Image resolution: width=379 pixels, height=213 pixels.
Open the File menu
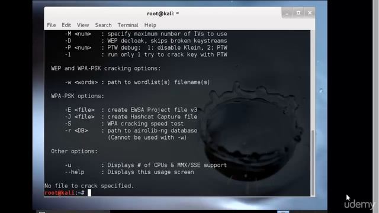(52, 25)
